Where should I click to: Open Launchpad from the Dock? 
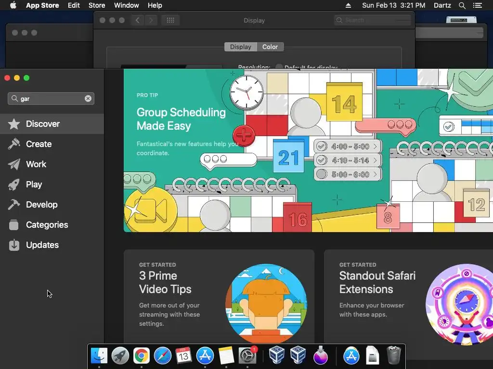click(x=120, y=356)
